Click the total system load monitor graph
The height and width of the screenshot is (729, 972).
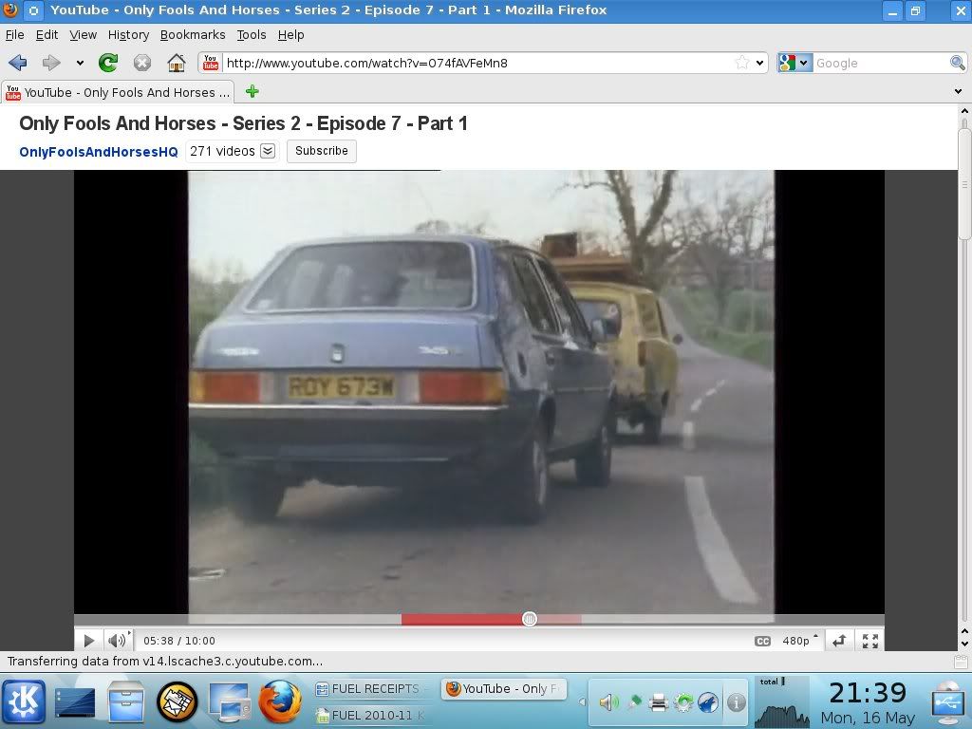[782, 701]
